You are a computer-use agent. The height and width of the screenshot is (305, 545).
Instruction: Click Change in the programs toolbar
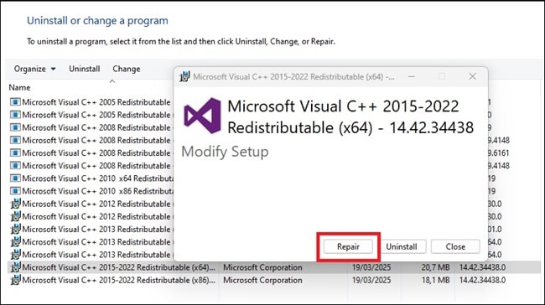pyautogui.click(x=127, y=69)
